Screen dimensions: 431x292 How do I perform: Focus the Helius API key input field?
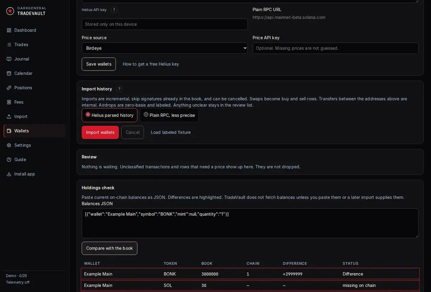pos(164,24)
